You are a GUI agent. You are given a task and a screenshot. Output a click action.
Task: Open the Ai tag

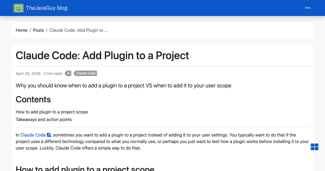[68, 73]
